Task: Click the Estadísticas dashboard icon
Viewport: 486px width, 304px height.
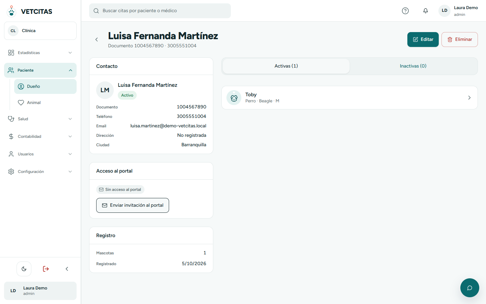Action: click(x=11, y=53)
